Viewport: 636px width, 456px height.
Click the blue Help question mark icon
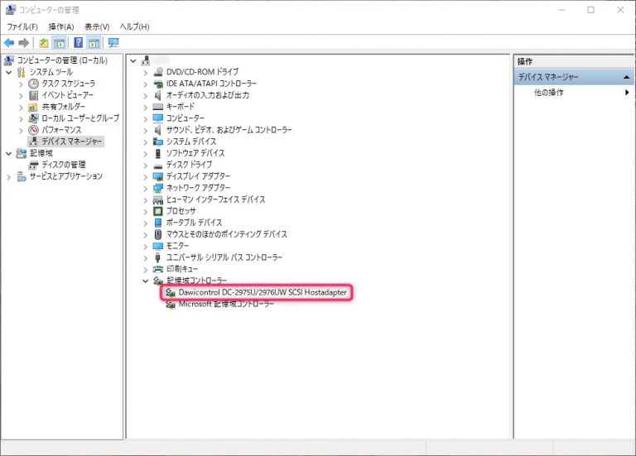click(79, 42)
